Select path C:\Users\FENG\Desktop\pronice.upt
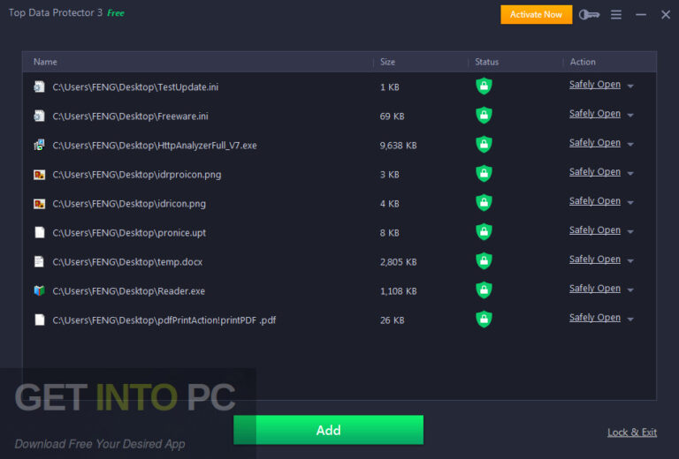 129,233
